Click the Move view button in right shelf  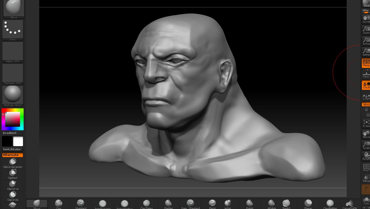pyautogui.click(x=366, y=134)
